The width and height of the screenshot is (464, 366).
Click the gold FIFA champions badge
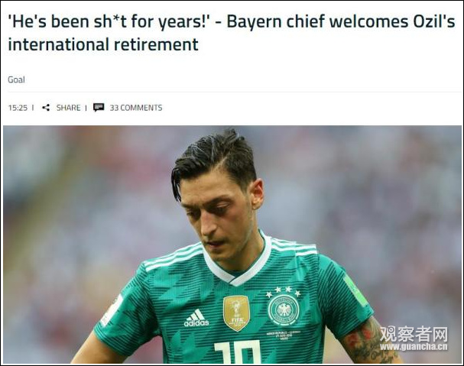(x=236, y=313)
